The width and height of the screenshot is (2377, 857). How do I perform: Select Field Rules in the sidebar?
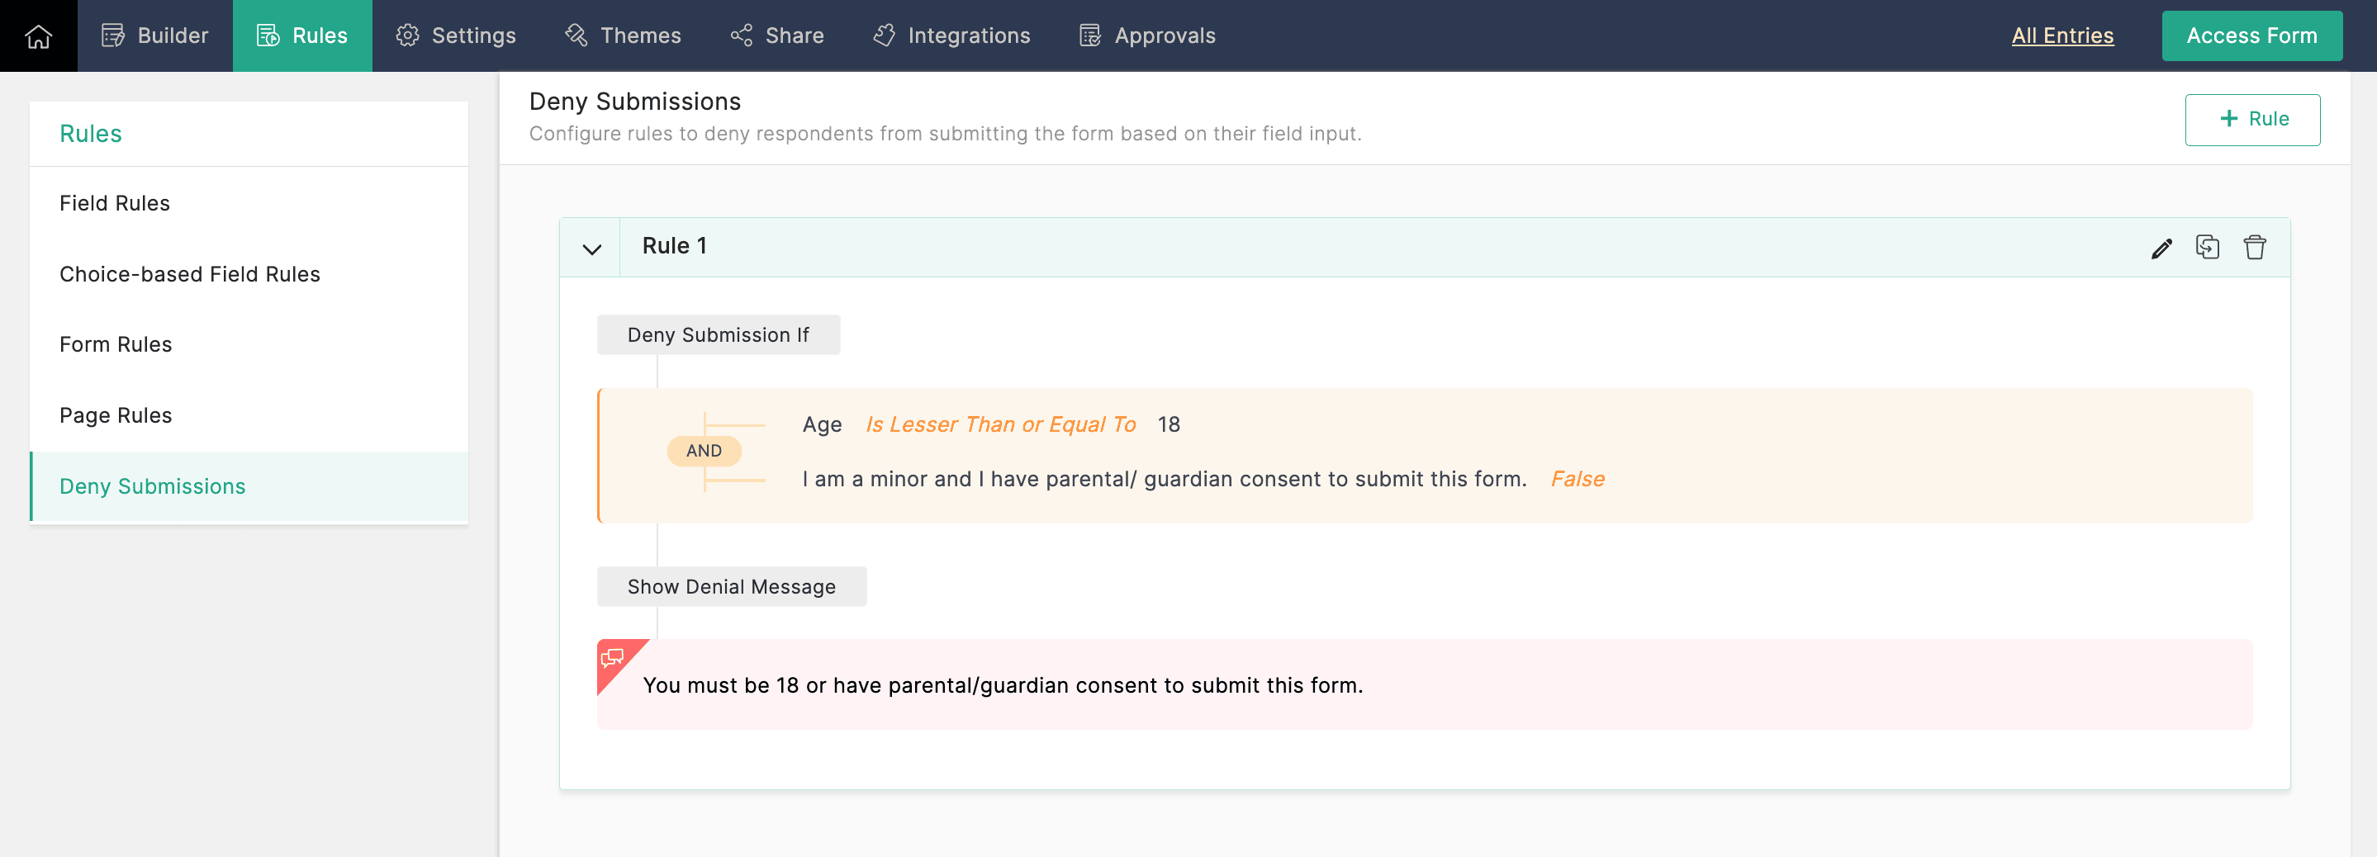(x=115, y=203)
